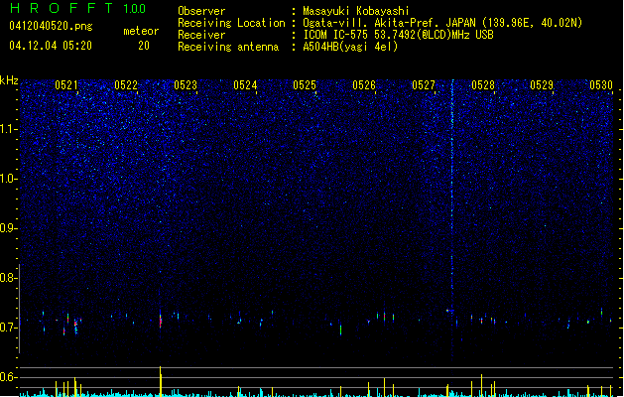Click the Ogata-vill. Akita-Pref. JAPAN location text
The width and height of the screenshot is (624, 397).
(x=442, y=23)
